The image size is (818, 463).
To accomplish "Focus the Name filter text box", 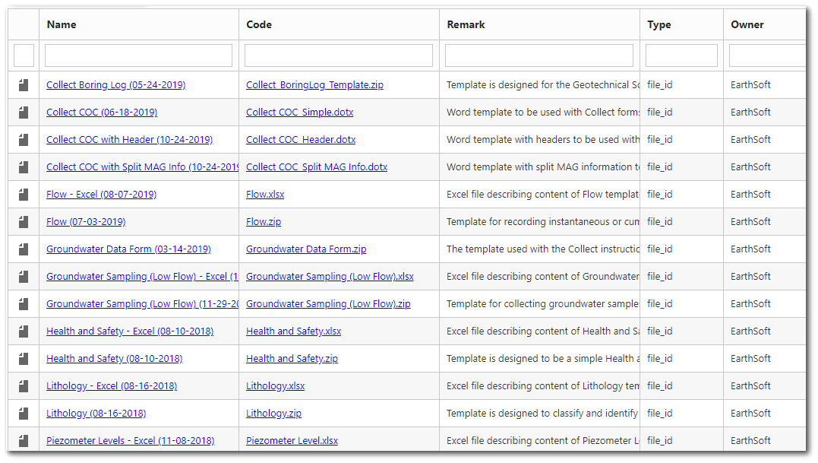I will point(138,55).
